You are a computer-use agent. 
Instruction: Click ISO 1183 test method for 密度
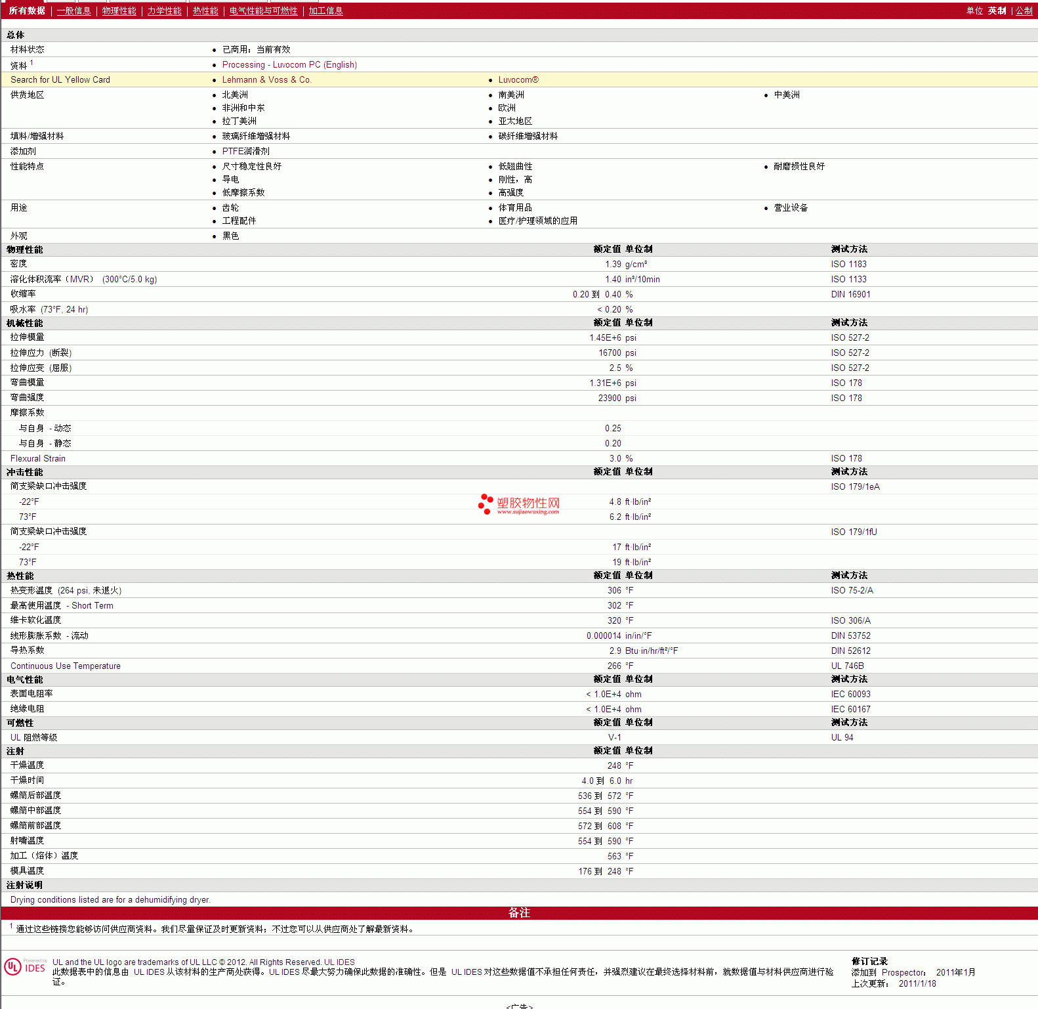[848, 264]
